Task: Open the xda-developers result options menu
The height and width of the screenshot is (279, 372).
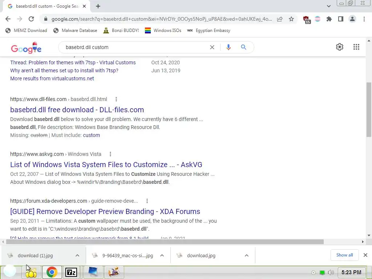Action: 147,201
